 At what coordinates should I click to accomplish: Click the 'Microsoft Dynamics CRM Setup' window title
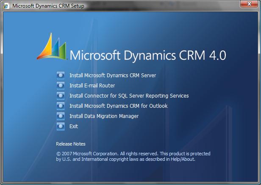pos(48,6)
